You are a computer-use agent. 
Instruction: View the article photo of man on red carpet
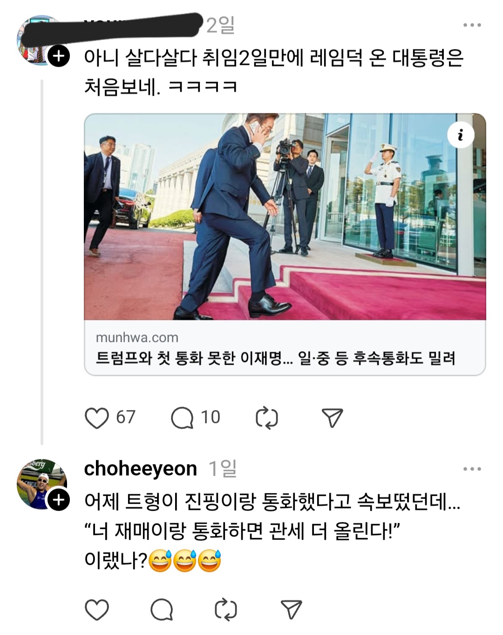pos(285,217)
